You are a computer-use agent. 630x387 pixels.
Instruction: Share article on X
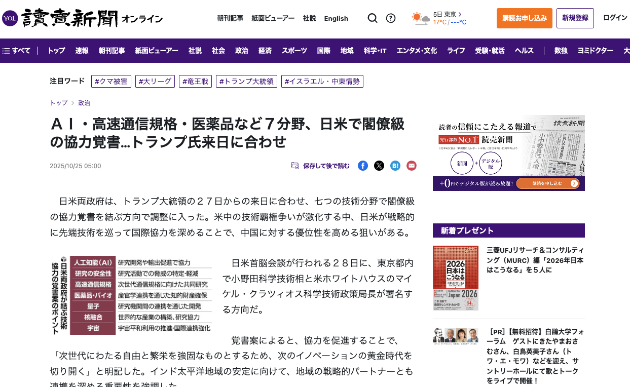[x=379, y=166]
